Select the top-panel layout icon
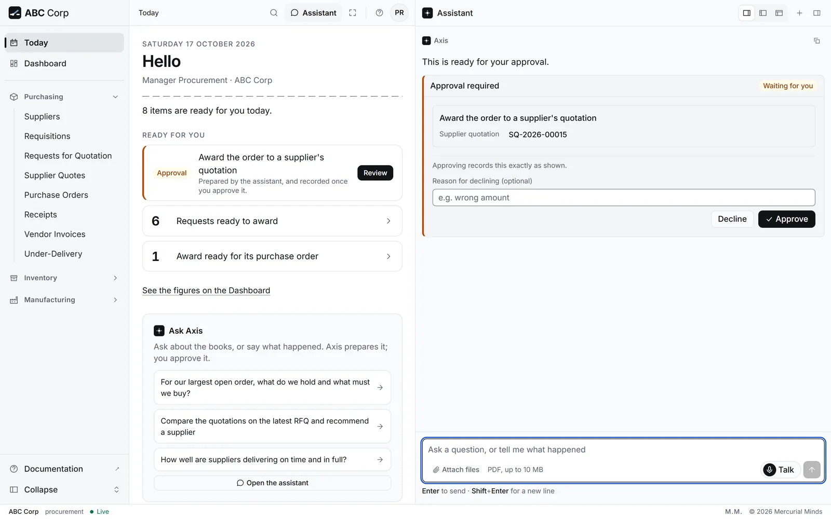The image size is (831, 519). coord(779,13)
